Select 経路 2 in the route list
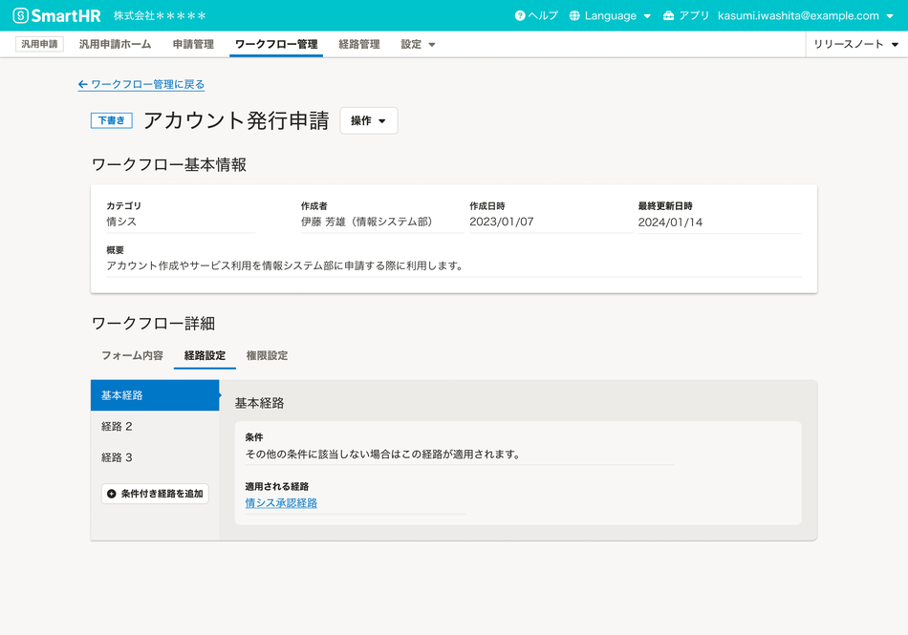 tap(155, 427)
